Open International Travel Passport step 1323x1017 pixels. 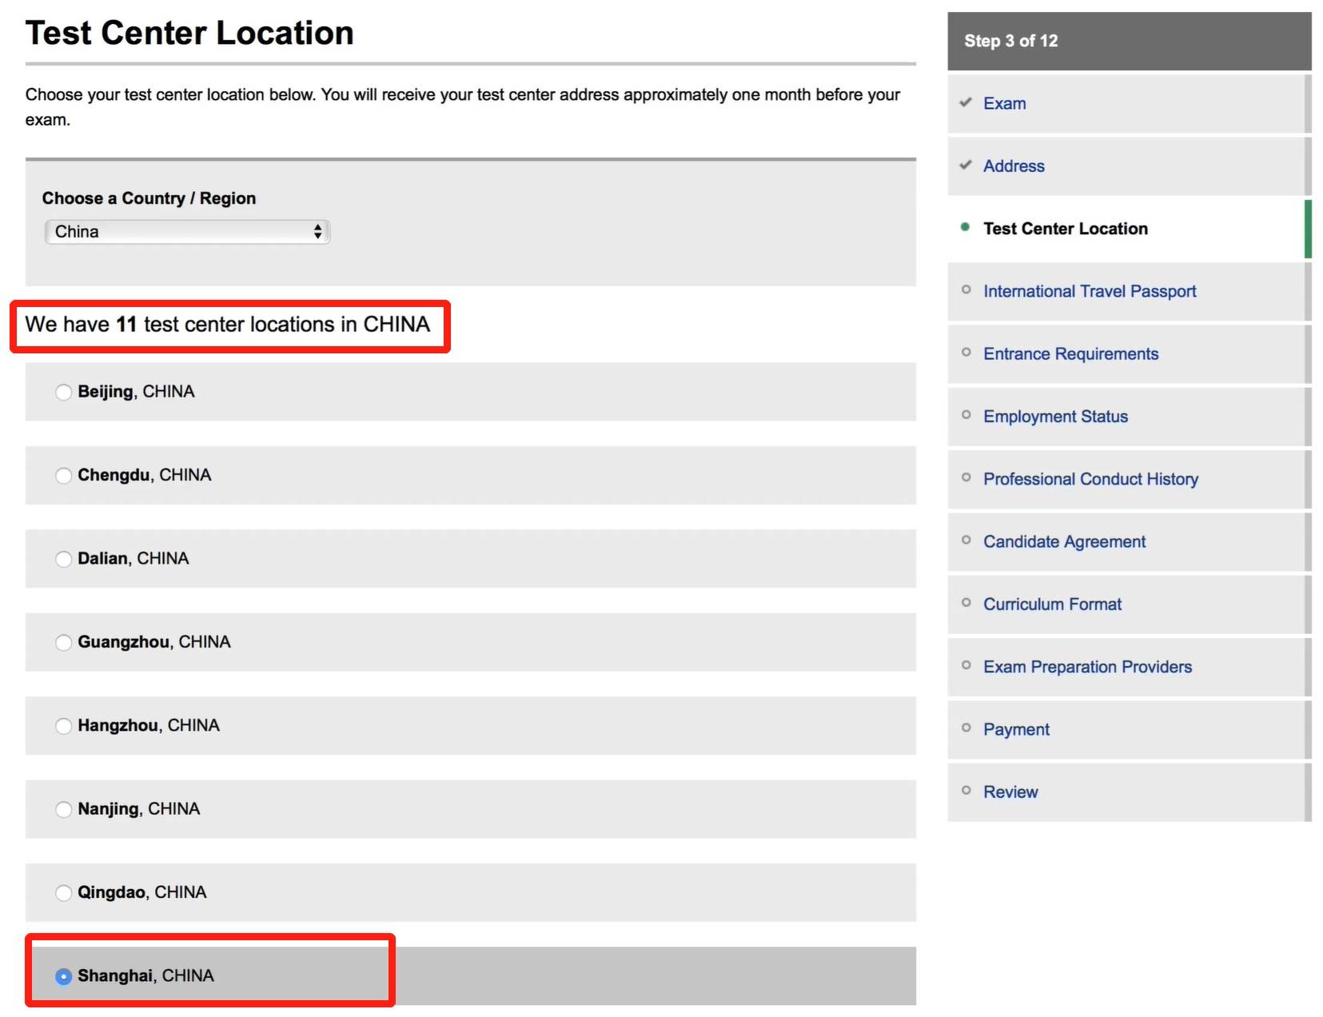pyautogui.click(x=1089, y=291)
